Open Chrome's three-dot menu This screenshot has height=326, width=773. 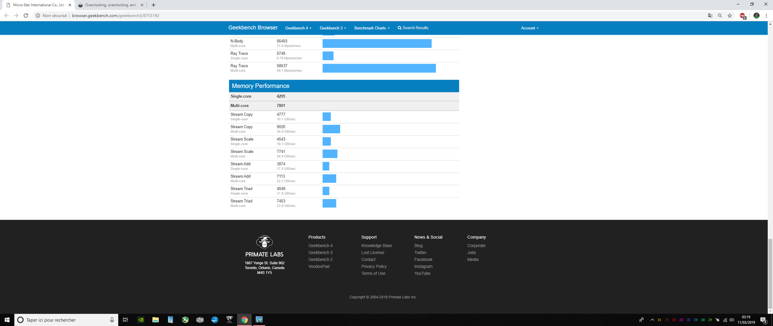click(766, 16)
